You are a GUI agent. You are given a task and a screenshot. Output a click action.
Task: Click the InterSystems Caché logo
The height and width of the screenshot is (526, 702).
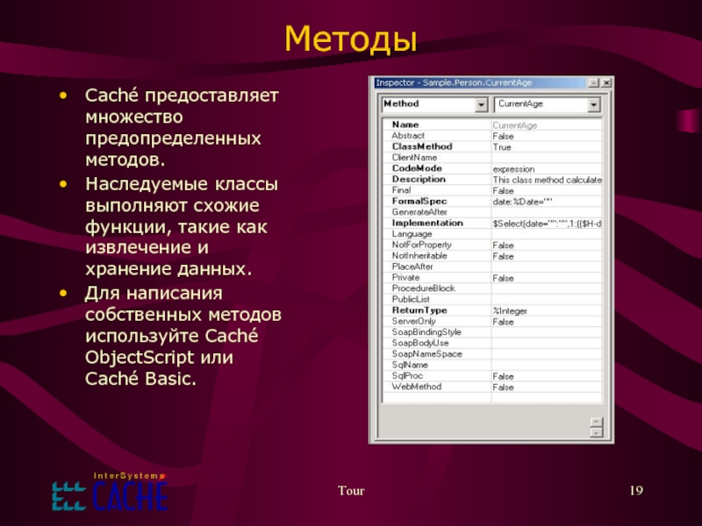tap(111, 491)
